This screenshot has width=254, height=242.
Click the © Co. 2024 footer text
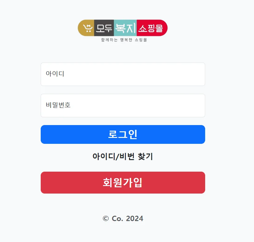[x=122, y=219]
